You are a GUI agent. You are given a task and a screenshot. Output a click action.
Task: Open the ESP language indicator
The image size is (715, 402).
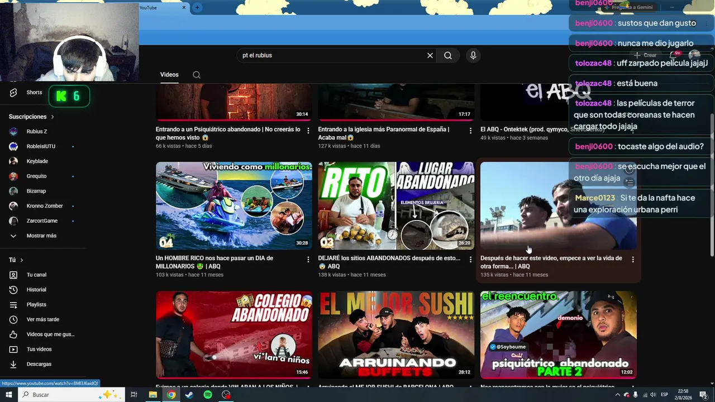(x=665, y=395)
